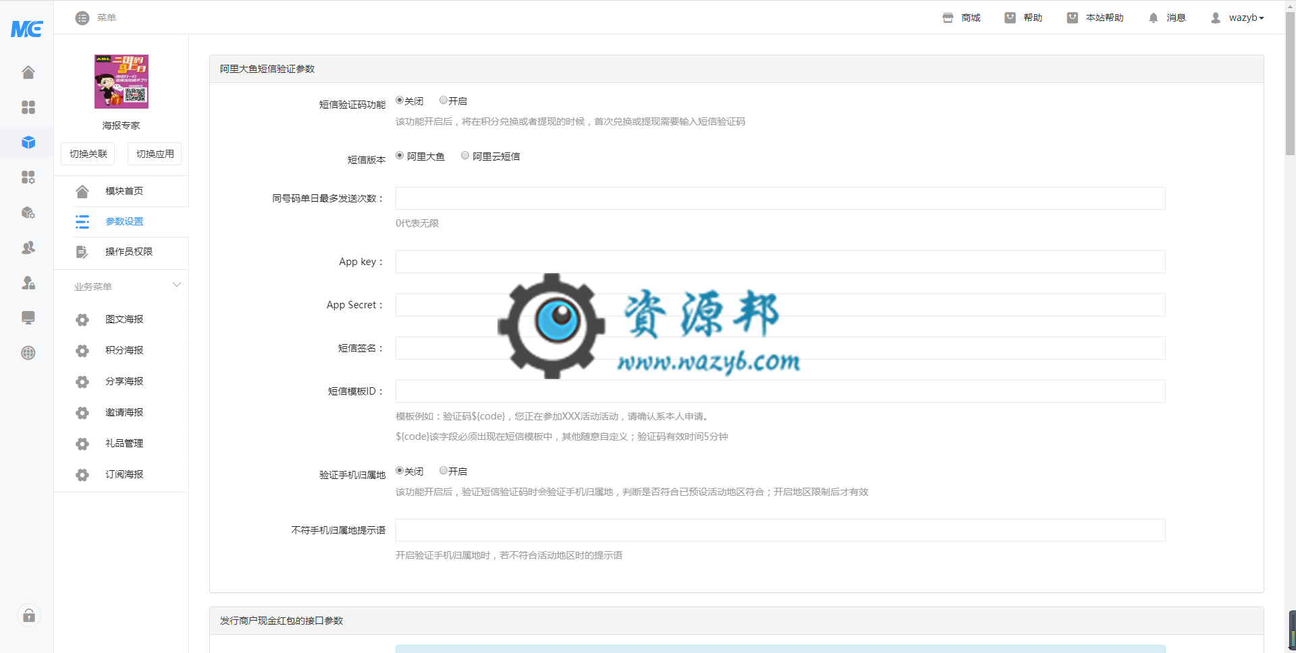This screenshot has width=1296, height=653.
Task: Open the wazyb user dropdown
Action: [1246, 18]
